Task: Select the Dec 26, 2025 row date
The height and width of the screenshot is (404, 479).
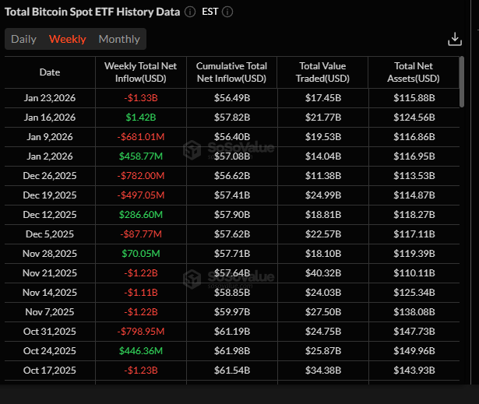Action: 50,175
